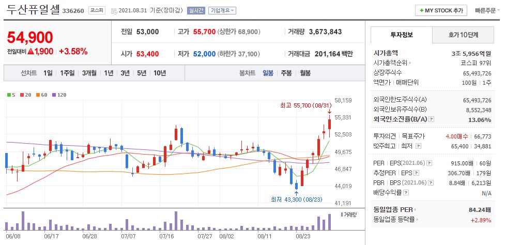
Task: Click the 두산퓨얼셀 stock name heading
Action: coord(33,9)
